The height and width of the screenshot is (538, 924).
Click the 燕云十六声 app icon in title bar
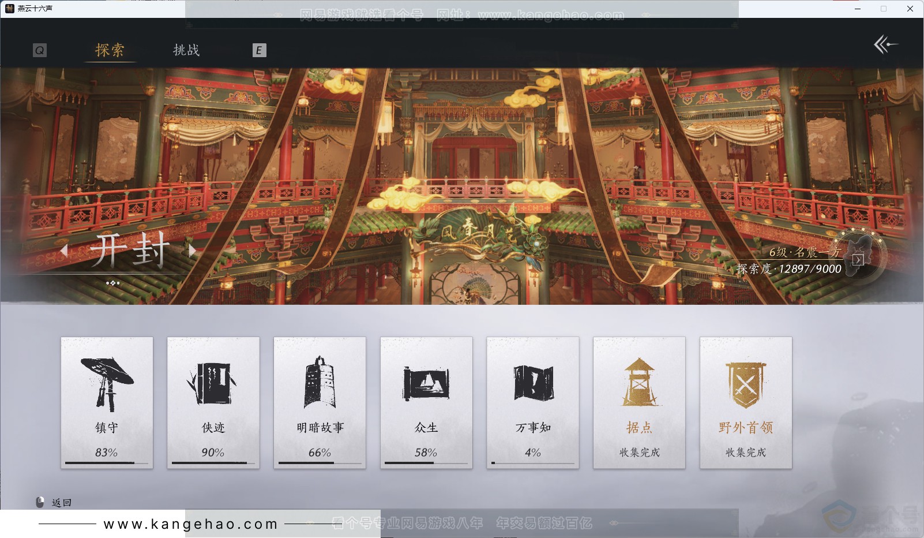9,9
